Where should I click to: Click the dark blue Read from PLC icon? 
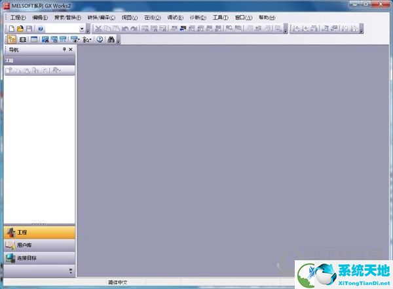coord(183,29)
